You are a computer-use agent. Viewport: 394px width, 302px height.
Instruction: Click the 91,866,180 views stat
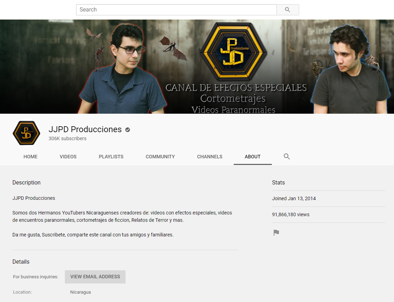click(291, 214)
